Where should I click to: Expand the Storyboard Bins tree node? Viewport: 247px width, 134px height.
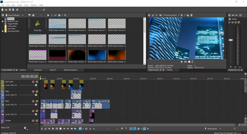coord(3,31)
